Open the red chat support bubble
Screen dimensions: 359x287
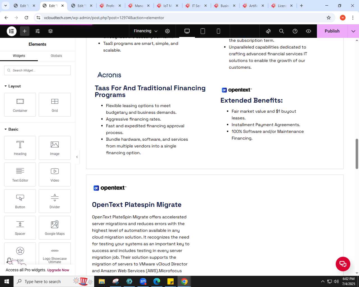click(x=343, y=264)
